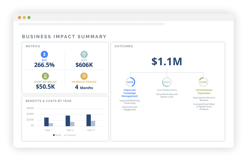
Task: Click the orange Payback Period hand icon
Action: 84,76
